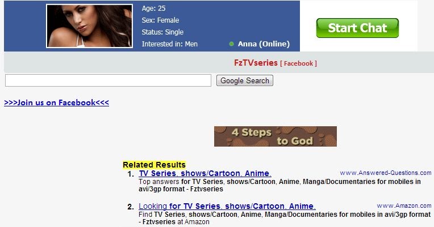Click second result's Find TV Series description
This screenshot has height=227, width=434.
285,218
